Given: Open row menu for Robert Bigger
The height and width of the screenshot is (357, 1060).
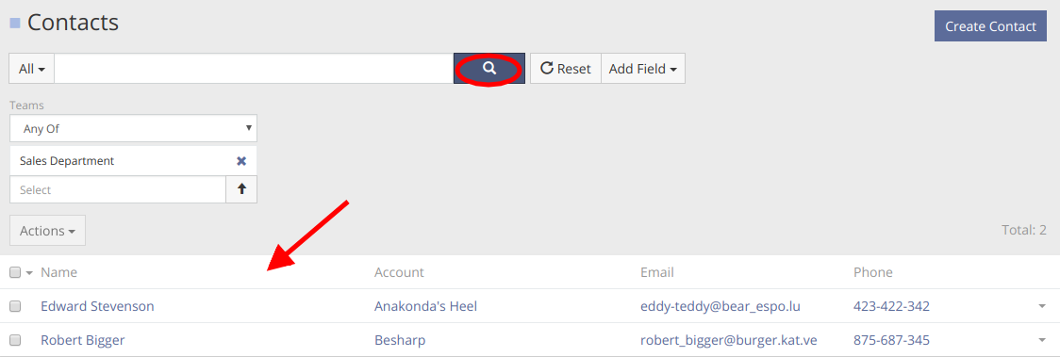Looking at the screenshot, I should coord(1042,340).
